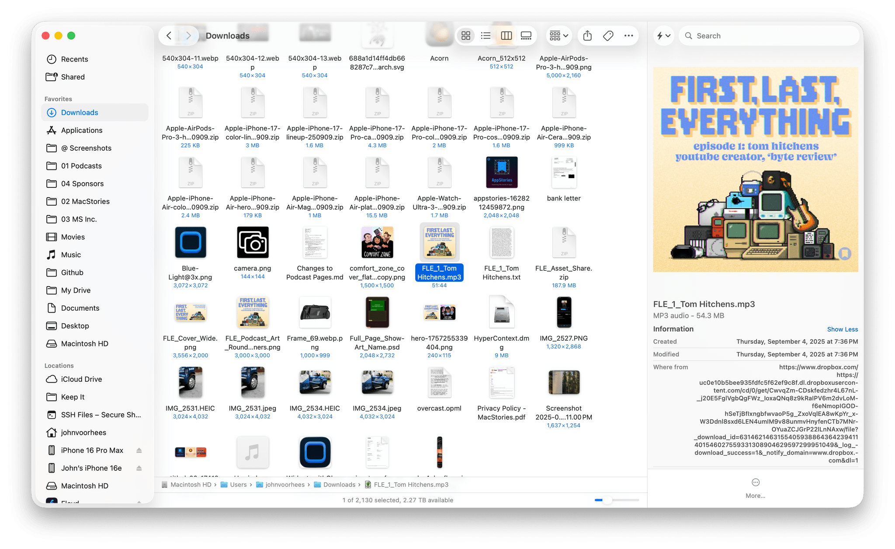
Task: Select the IMG_2531.HEIC thumbnail
Action: coord(191,382)
